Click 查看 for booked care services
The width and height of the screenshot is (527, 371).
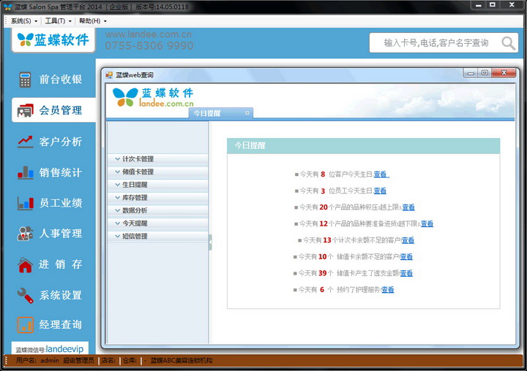click(388, 289)
